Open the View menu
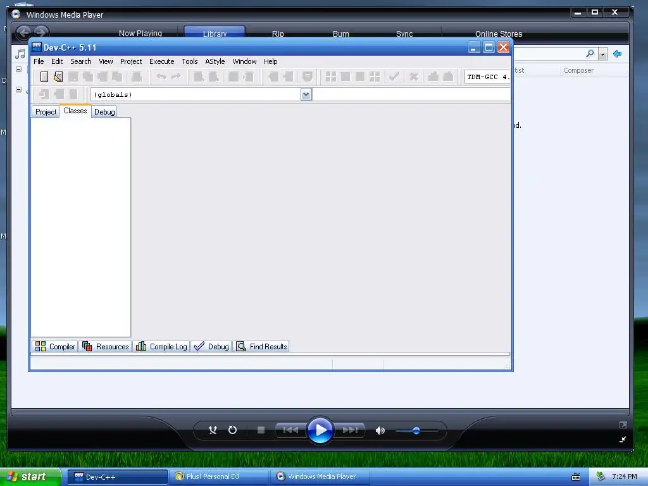This screenshot has height=486, width=648. click(x=106, y=61)
